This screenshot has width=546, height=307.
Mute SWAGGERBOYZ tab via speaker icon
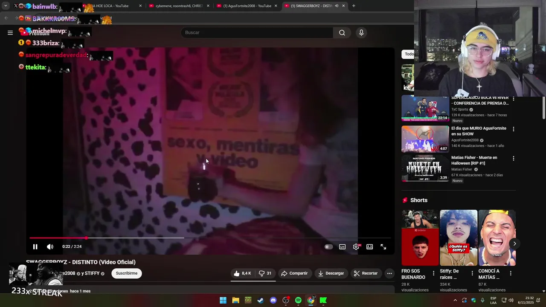[337, 6]
